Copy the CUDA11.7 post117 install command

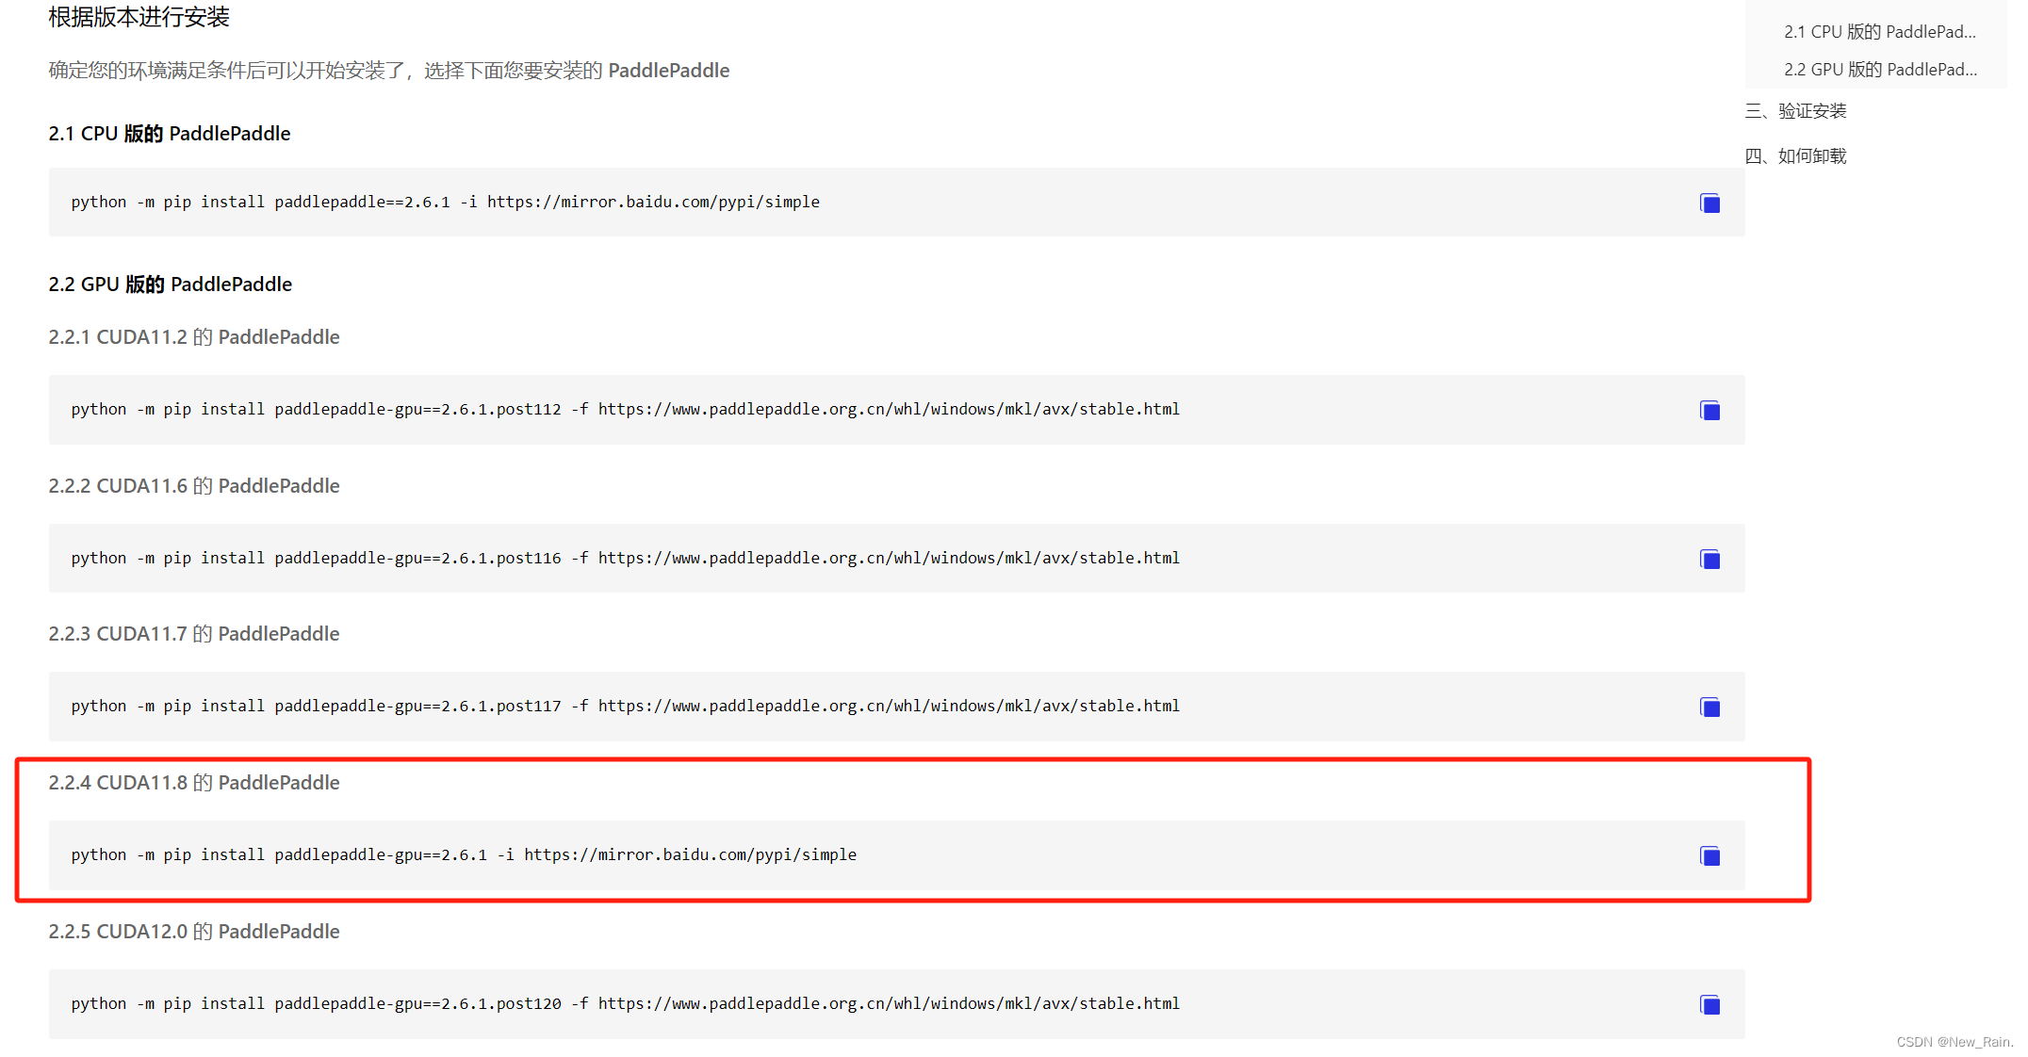(1709, 707)
